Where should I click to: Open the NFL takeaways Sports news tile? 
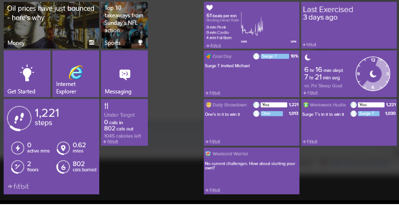[x=124, y=25]
